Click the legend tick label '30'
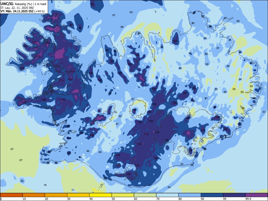Screen dimensions: 268x201 coord(69,199)
